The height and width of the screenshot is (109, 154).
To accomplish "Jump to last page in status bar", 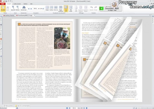I will tap(87, 108).
